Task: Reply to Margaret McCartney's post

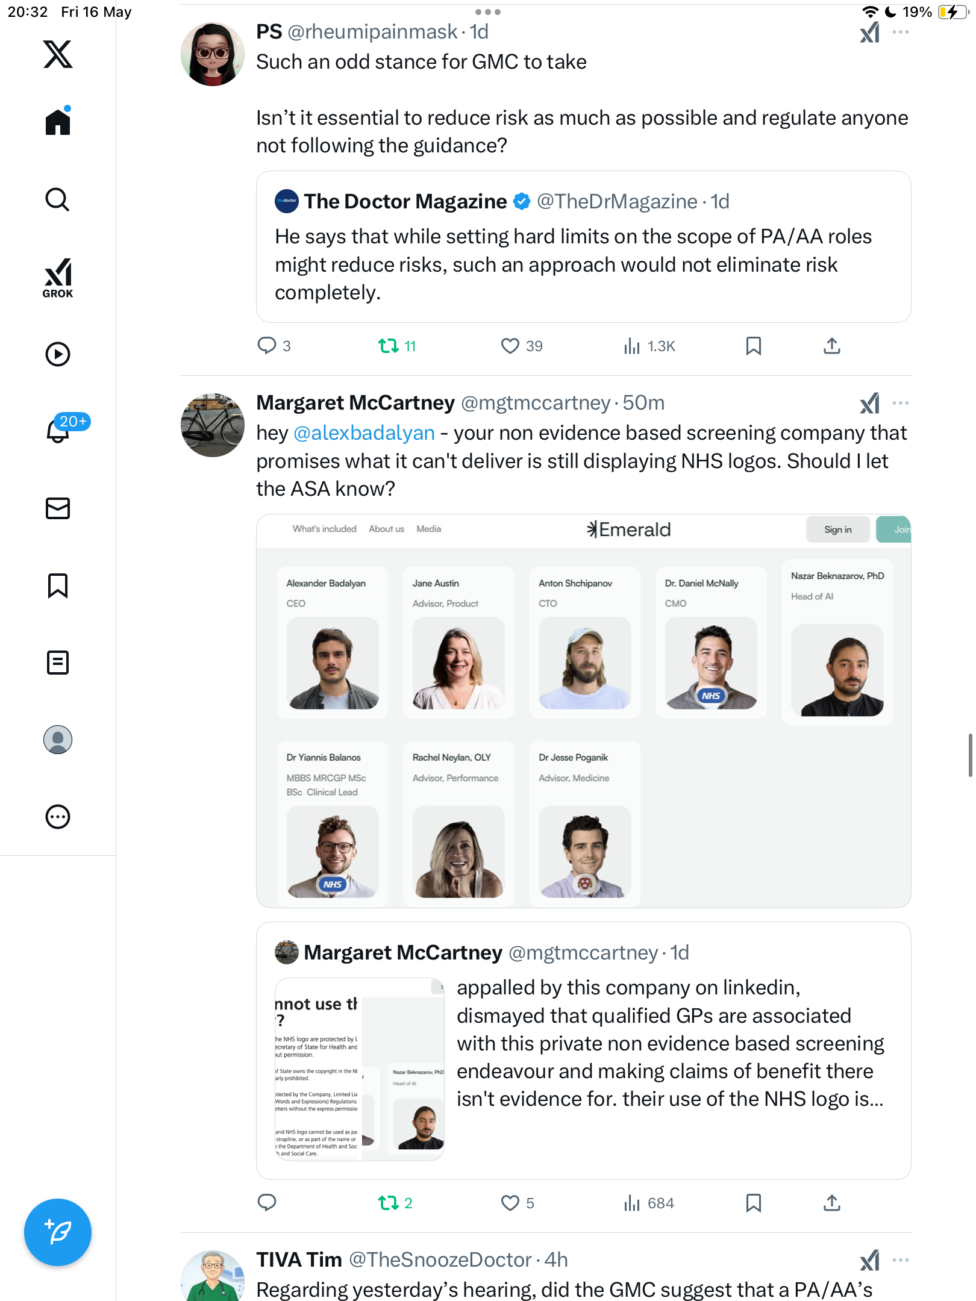Action: point(267,1203)
